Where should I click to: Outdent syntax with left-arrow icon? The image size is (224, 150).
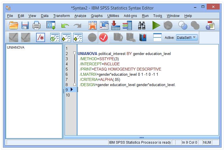click(78, 37)
